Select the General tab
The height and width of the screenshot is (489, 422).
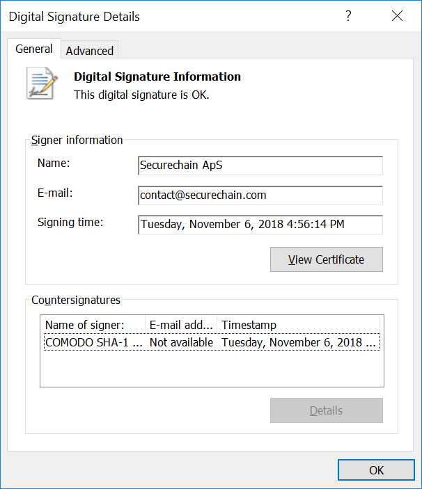pos(34,49)
